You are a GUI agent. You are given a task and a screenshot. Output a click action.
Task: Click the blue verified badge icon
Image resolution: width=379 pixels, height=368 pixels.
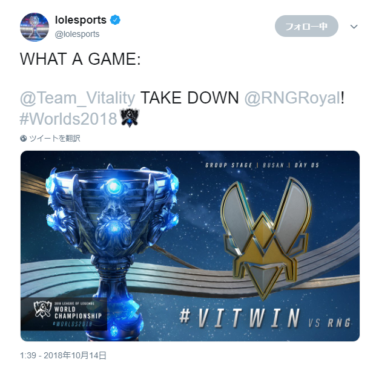pos(115,20)
